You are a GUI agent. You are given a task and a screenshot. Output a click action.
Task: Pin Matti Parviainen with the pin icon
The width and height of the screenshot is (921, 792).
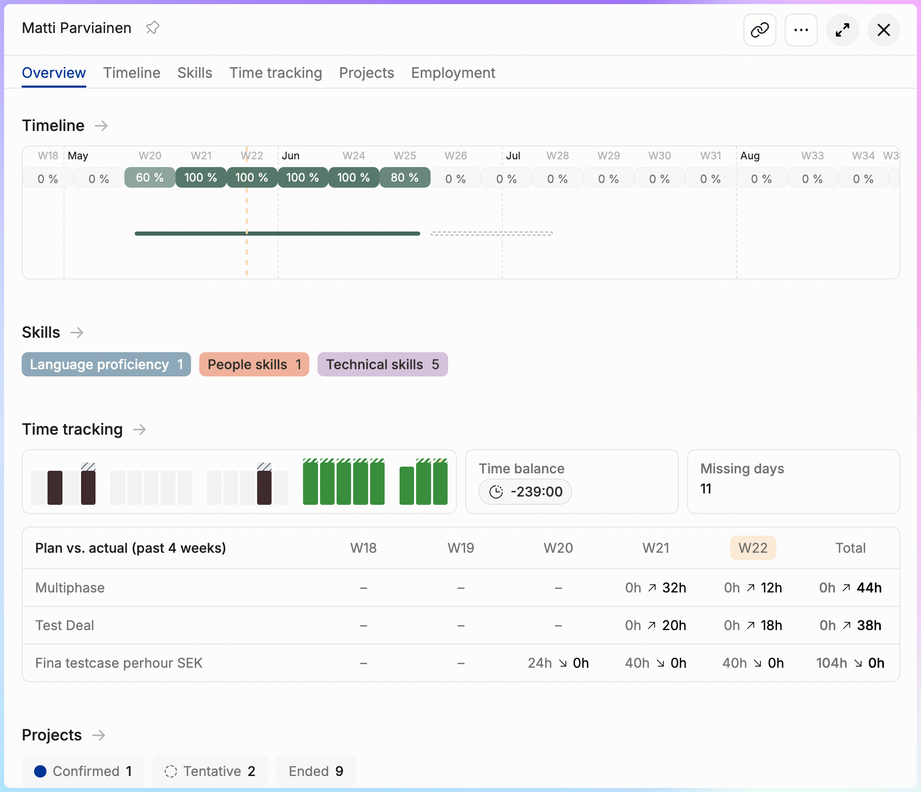(152, 28)
